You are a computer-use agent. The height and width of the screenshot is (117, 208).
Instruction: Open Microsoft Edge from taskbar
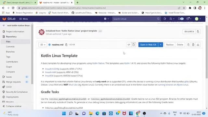(x=97, y=113)
